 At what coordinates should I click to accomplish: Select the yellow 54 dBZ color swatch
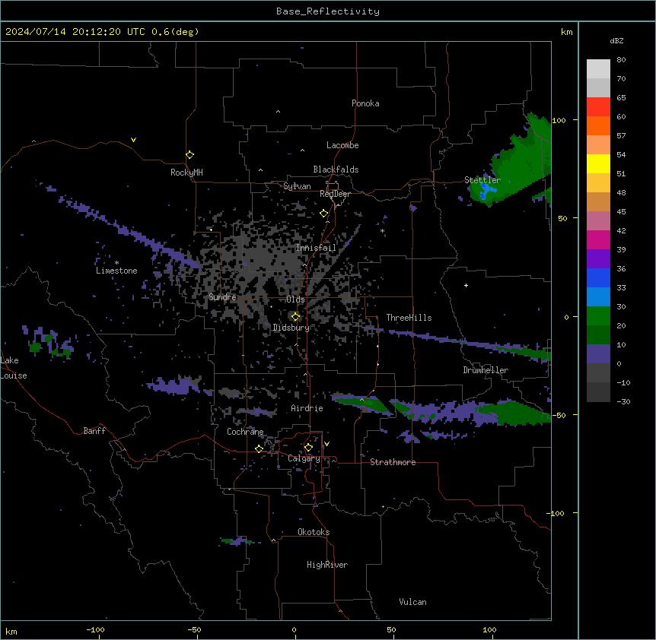(x=598, y=163)
